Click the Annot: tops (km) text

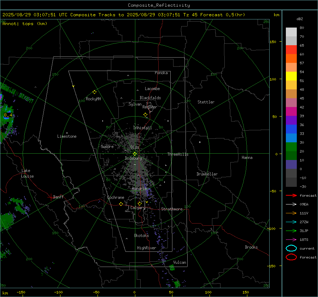click(25, 24)
